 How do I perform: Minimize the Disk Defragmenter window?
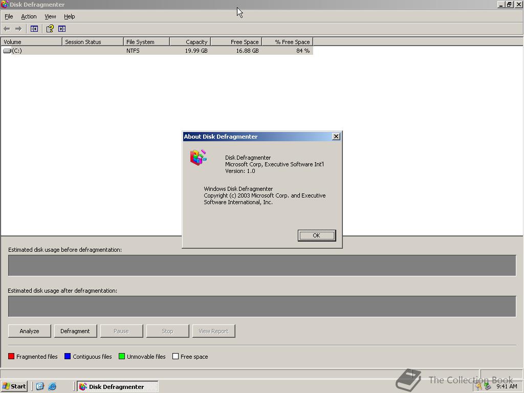501,4
